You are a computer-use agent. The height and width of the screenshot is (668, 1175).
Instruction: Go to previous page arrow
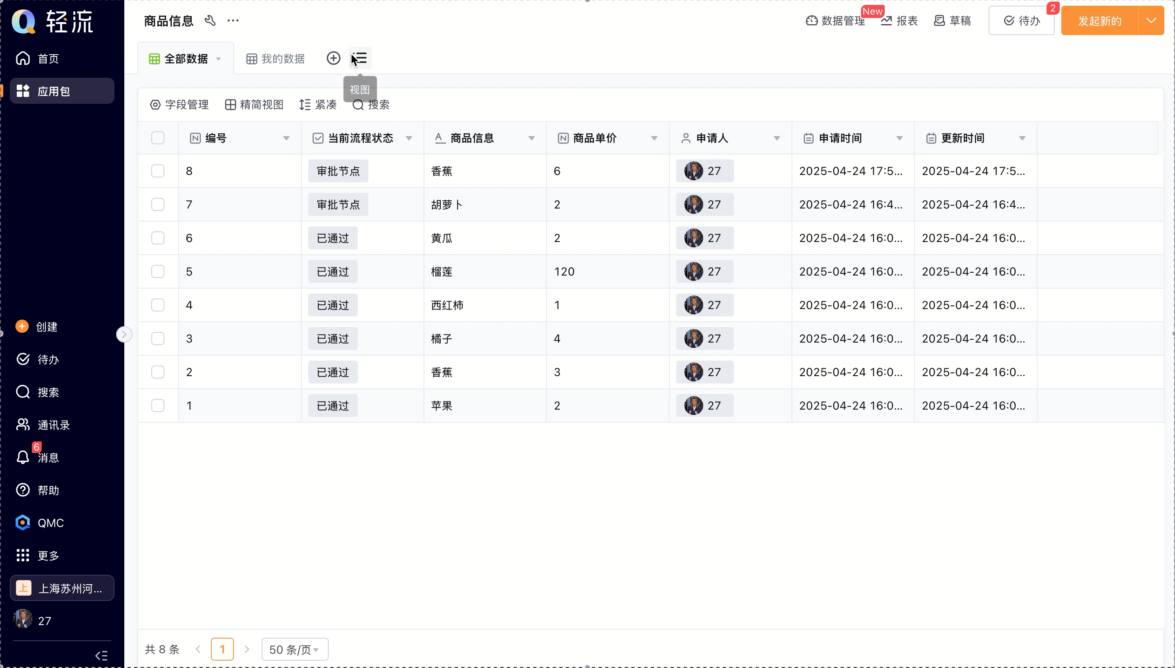coord(198,649)
